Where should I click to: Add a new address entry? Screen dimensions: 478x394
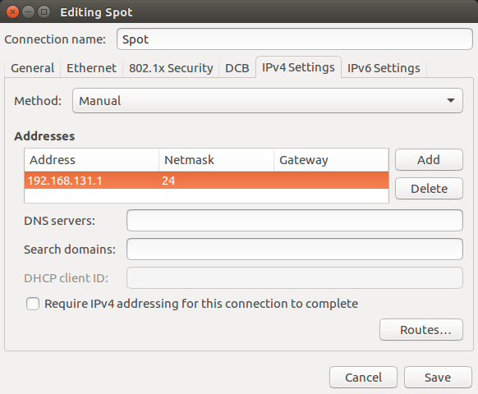point(429,160)
